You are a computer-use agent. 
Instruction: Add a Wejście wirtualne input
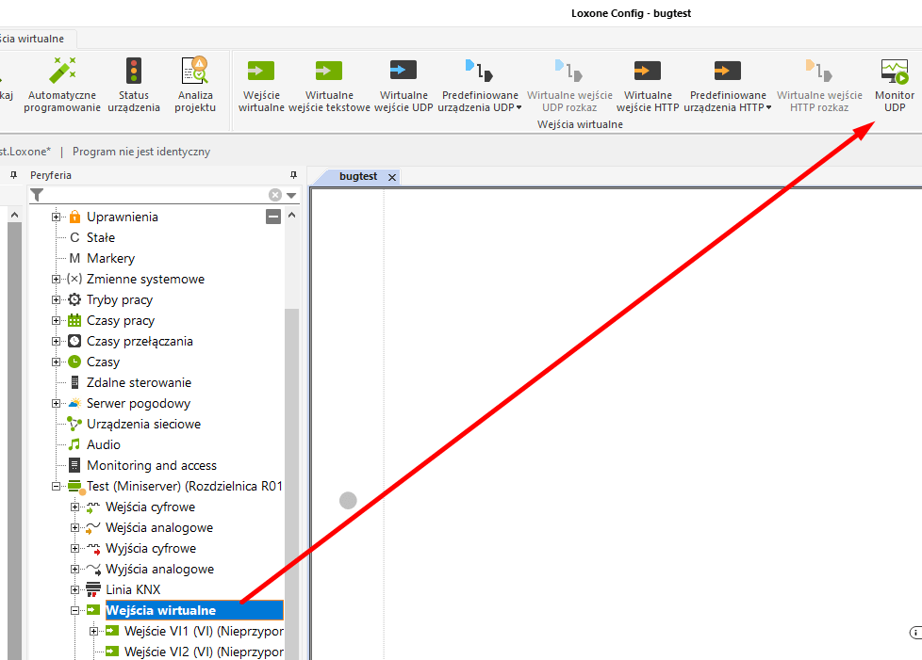point(261,72)
